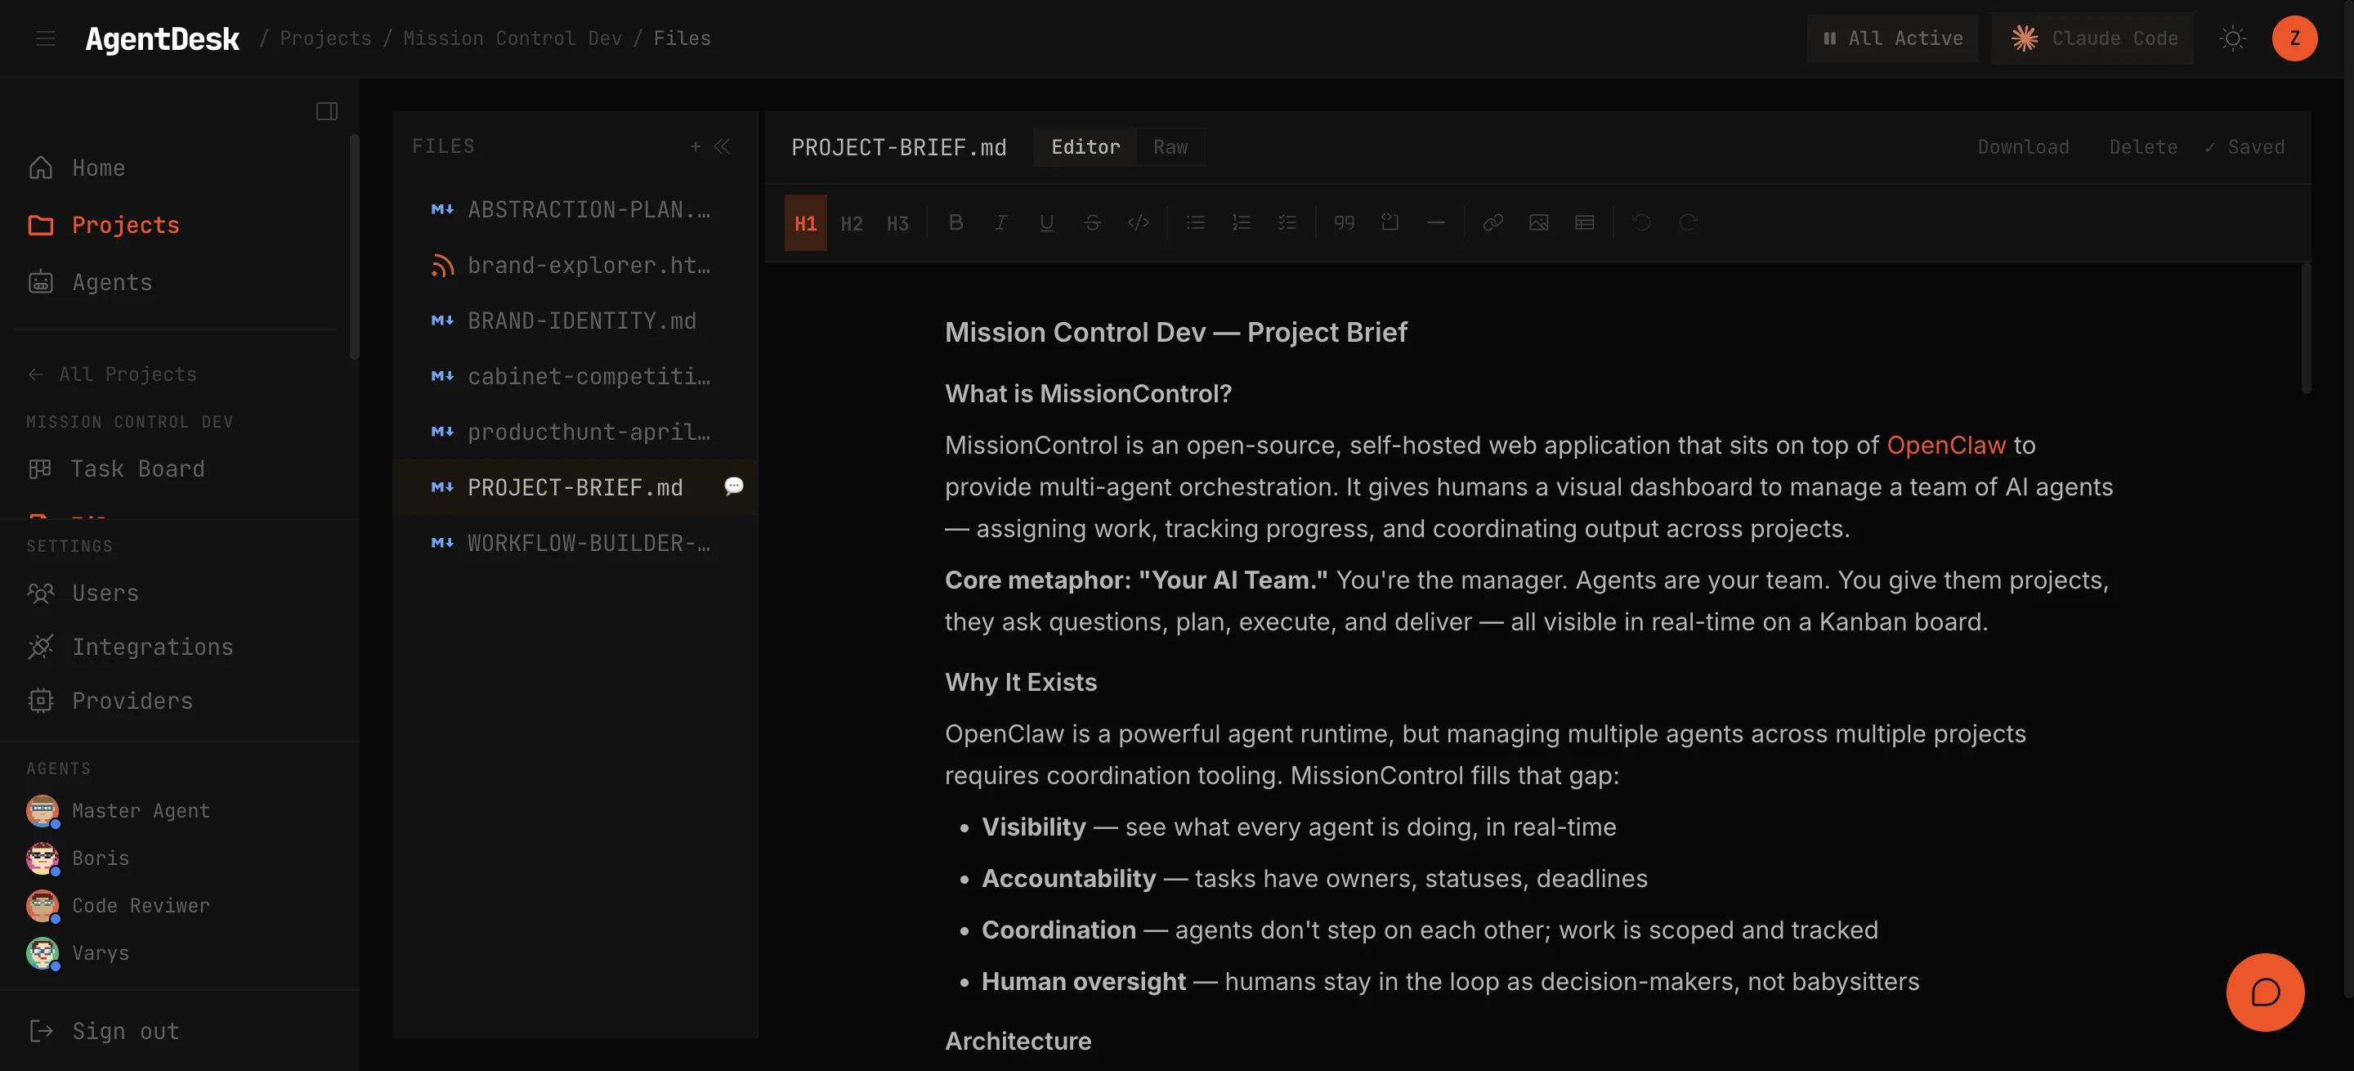Apply Heading 2 formatting with the H2 button
The height and width of the screenshot is (1071, 2354).
coord(851,223)
